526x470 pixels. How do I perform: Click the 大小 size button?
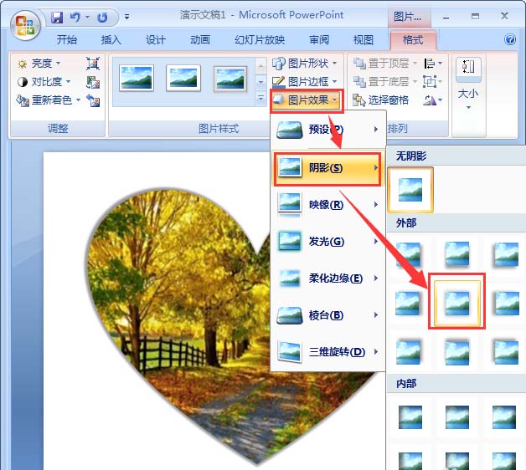(468, 94)
